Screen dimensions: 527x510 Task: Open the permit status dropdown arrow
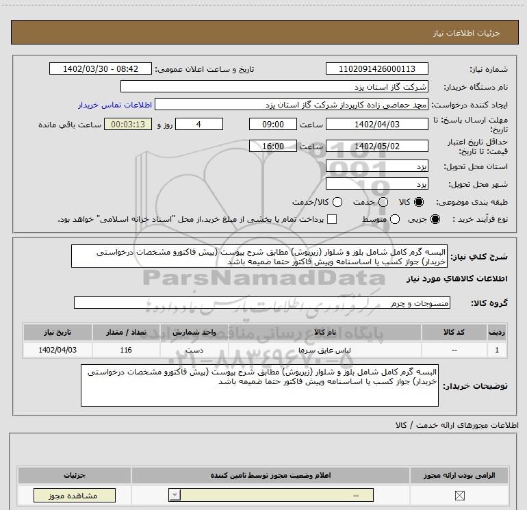(x=175, y=495)
